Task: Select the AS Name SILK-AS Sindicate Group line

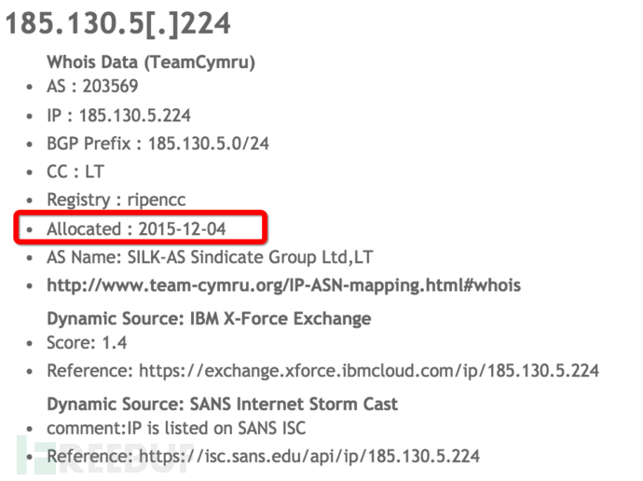Action: 210,257
